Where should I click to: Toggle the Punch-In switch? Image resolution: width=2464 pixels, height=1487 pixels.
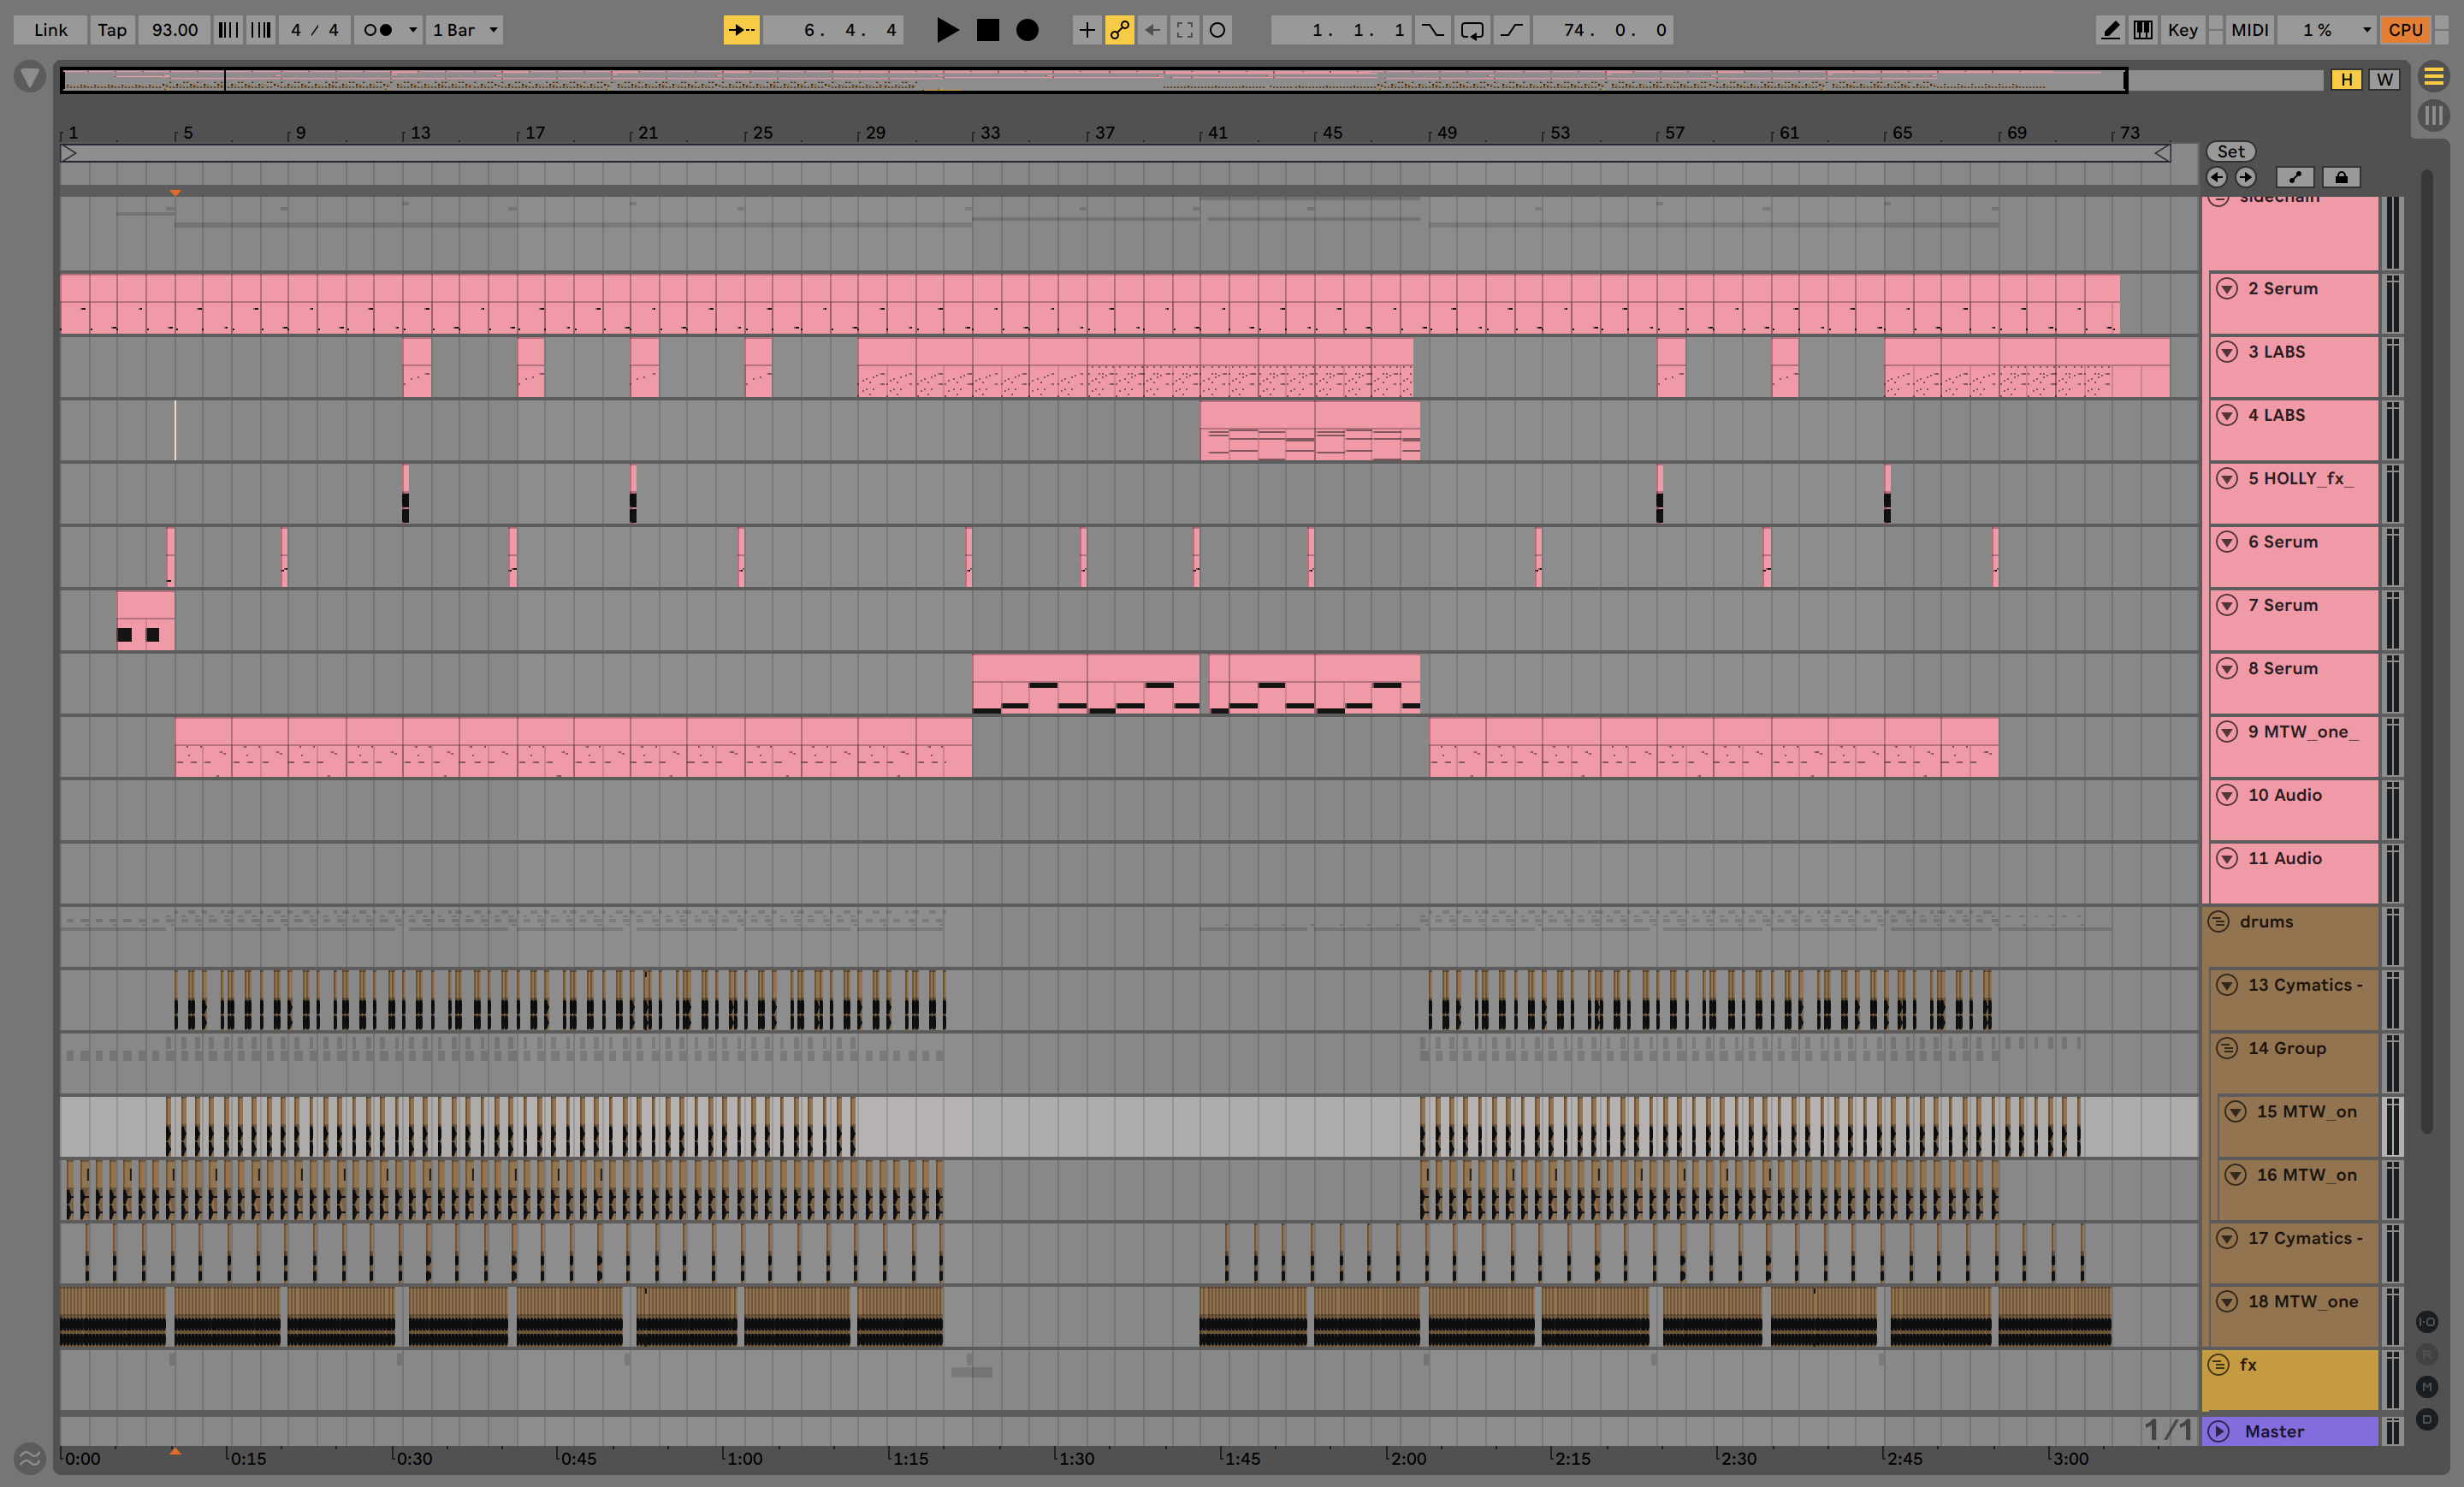[x=1433, y=30]
